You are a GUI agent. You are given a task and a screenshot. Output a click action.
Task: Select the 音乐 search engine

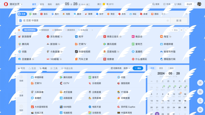point(44,14)
